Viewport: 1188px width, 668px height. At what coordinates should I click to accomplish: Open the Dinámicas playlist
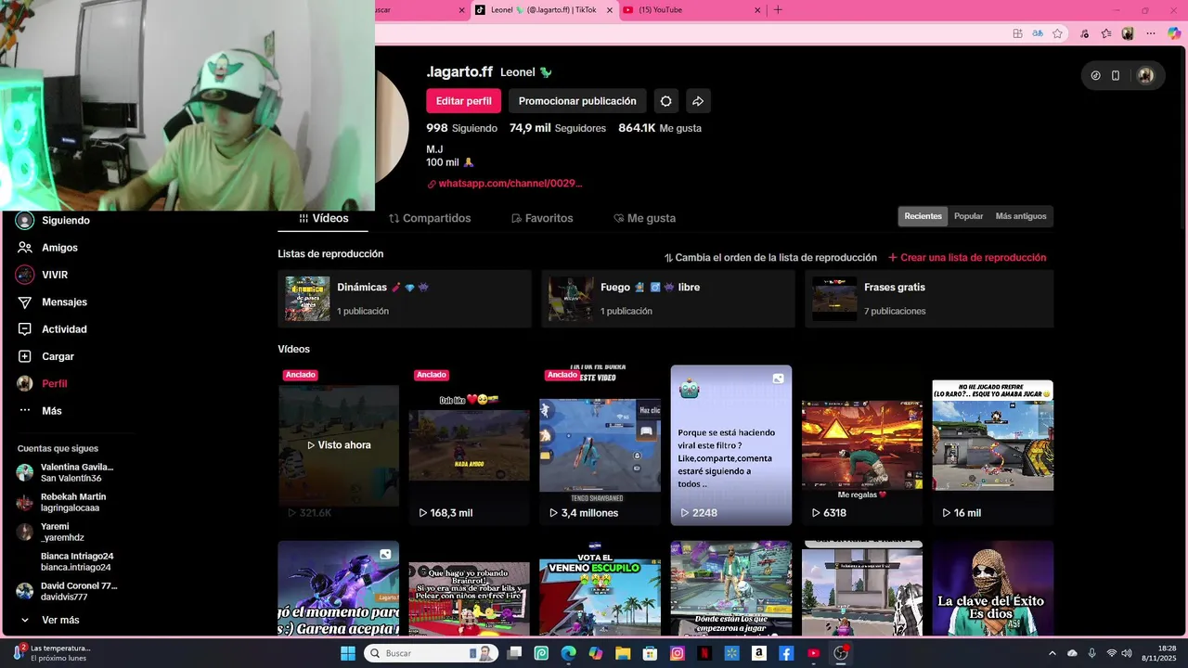[x=405, y=299]
